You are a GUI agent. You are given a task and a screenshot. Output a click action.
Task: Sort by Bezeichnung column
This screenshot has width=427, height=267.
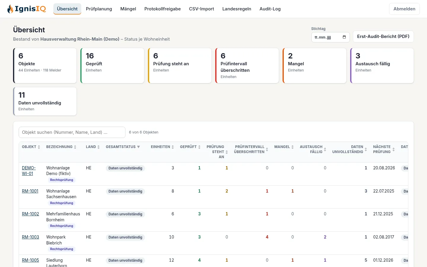point(61,147)
